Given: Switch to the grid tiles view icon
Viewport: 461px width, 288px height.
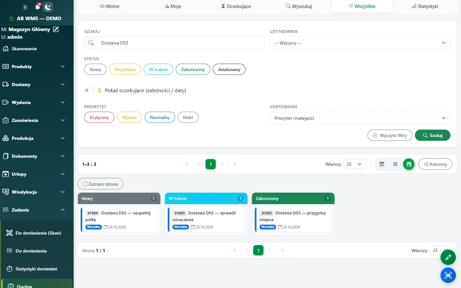Looking at the screenshot, I should [x=395, y=164].
